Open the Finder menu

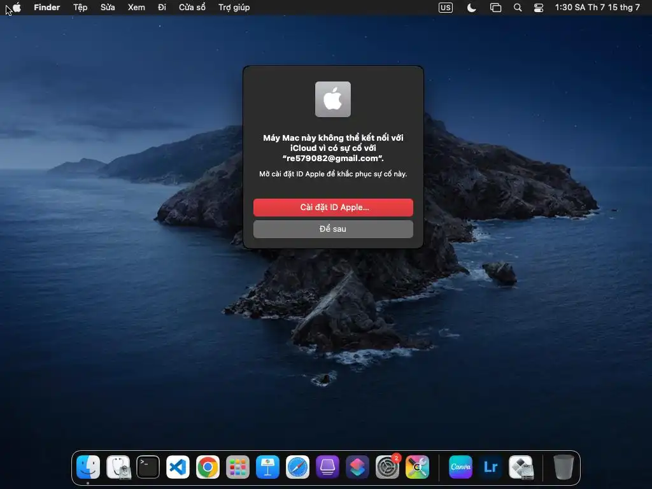(47, 7)
